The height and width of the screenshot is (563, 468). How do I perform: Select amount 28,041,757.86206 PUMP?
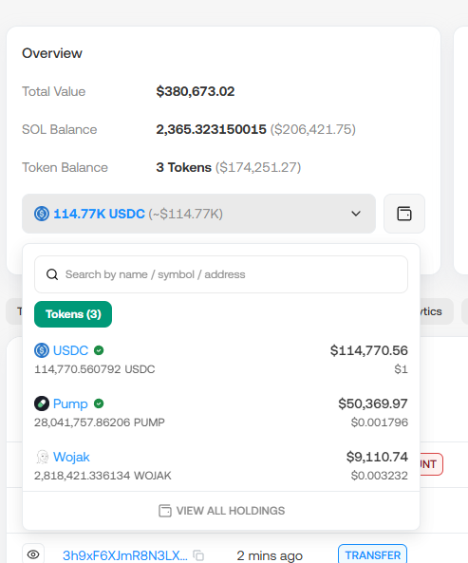(100, 422)
